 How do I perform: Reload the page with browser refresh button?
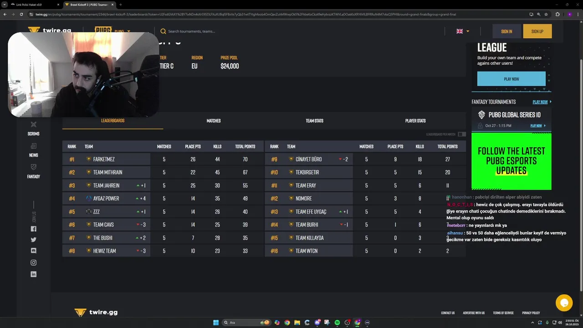coord(21,14)
